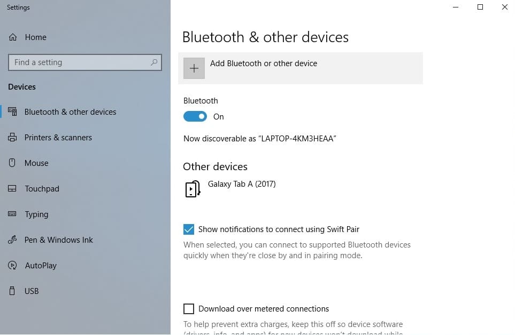
Task: Enable Download over metered connections checkbox
Action: click(x=189, y=309)
